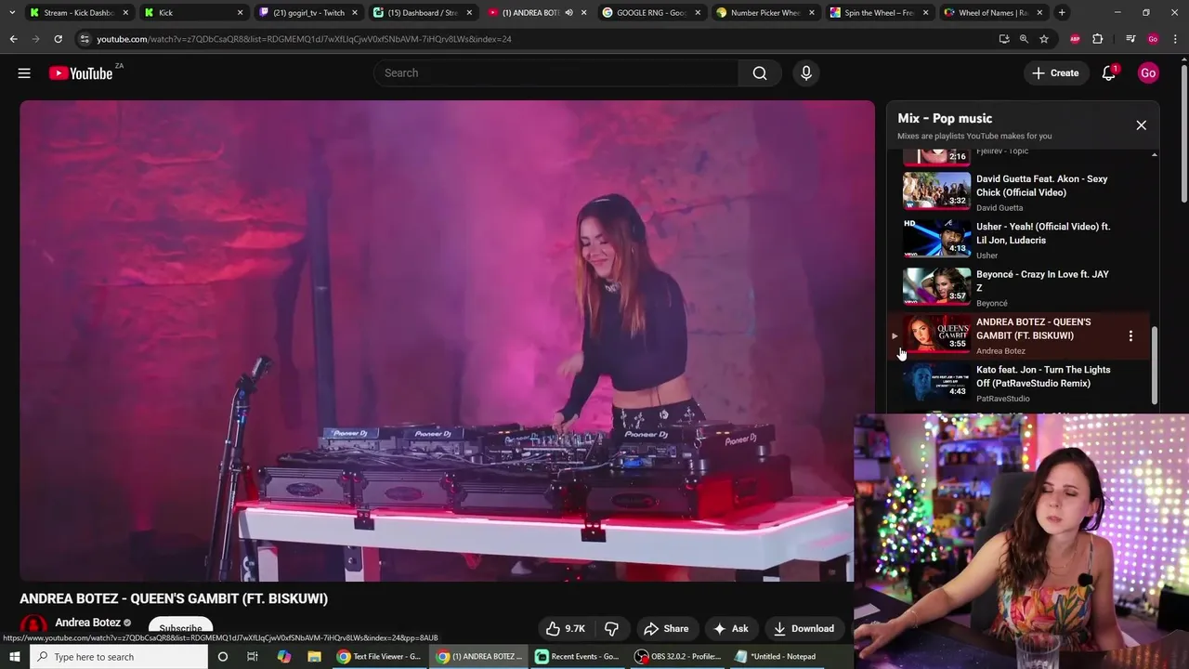
Task: Open the Create menu
Action: tap(1055, 73)
